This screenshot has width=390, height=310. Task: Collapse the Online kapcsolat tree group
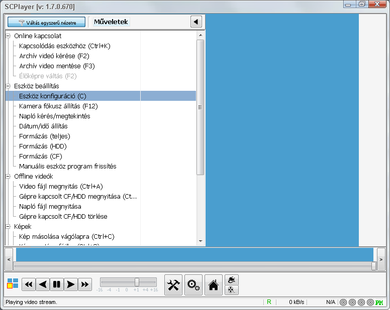[x=8, y=36]
